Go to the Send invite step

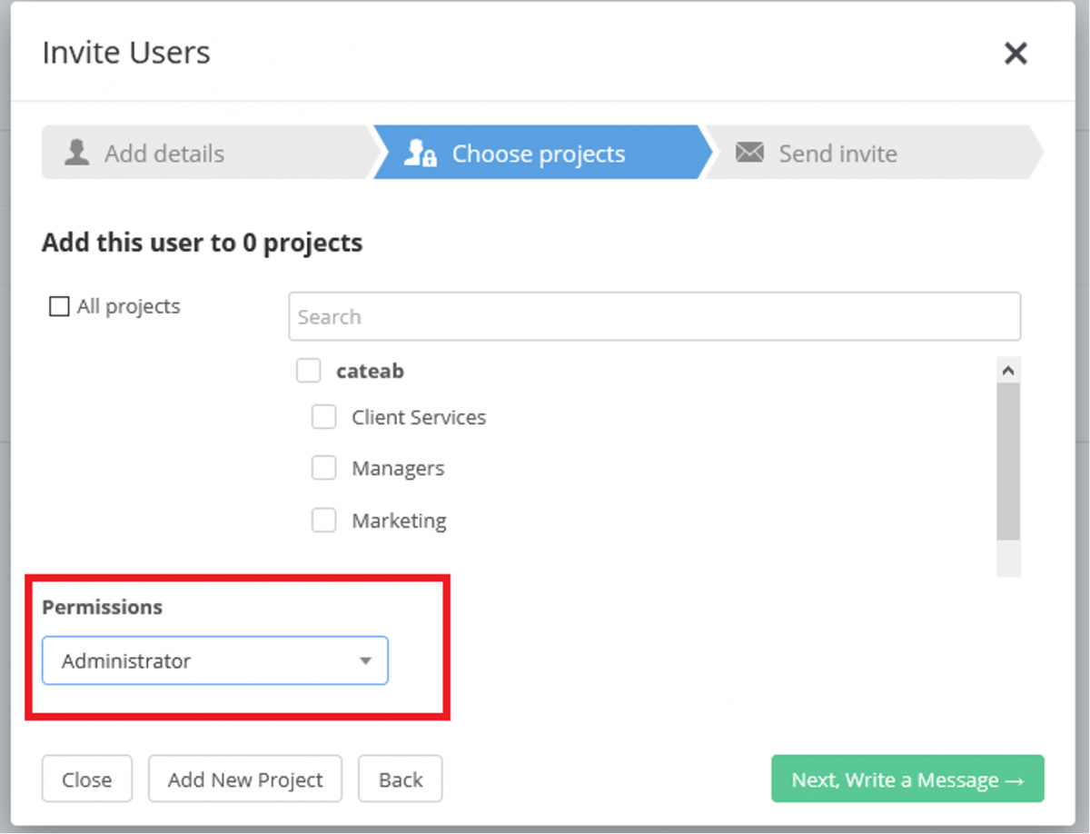point(837,153)
